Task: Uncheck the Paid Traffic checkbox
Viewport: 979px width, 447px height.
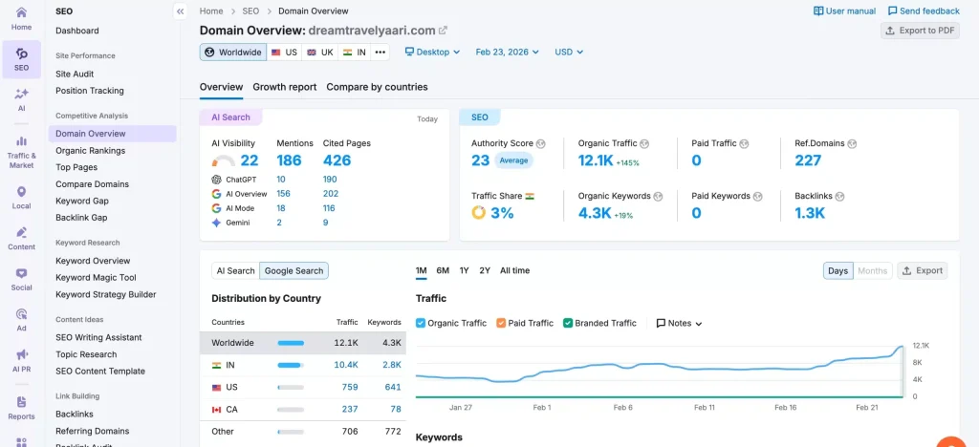Action: [x=501, y=323]
